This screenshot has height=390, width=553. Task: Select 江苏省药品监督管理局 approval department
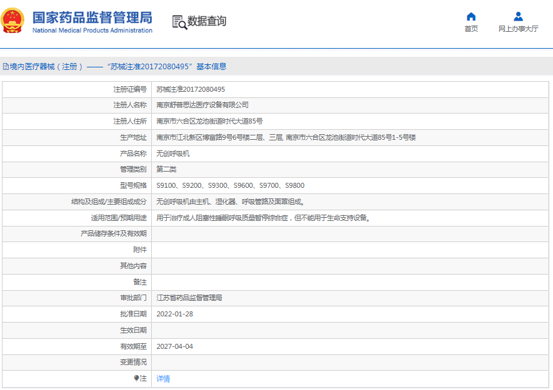189,298
